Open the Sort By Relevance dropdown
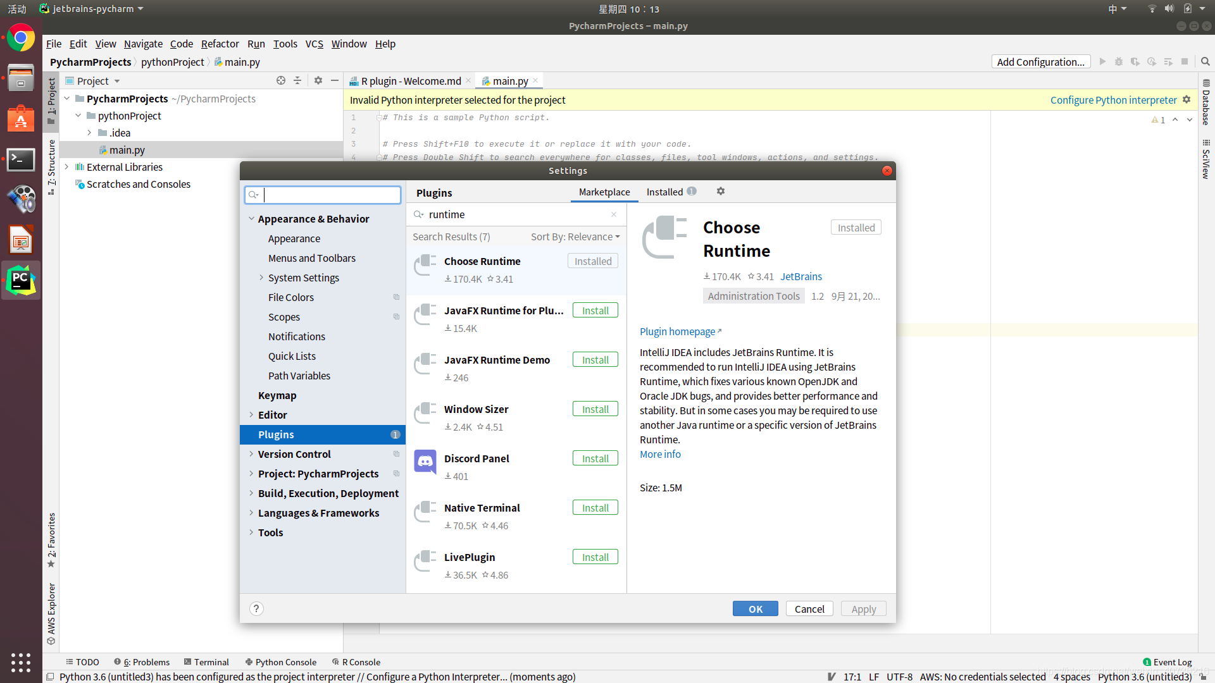Image resolution: width=1215 pixels, height=683 pixels. pyautogui.click(x=575, y=237)
